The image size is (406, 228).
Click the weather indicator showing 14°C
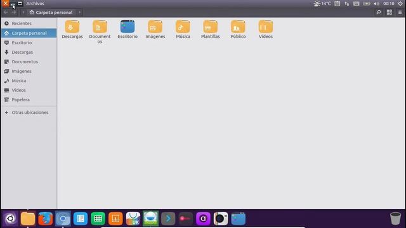pos(322,4)
